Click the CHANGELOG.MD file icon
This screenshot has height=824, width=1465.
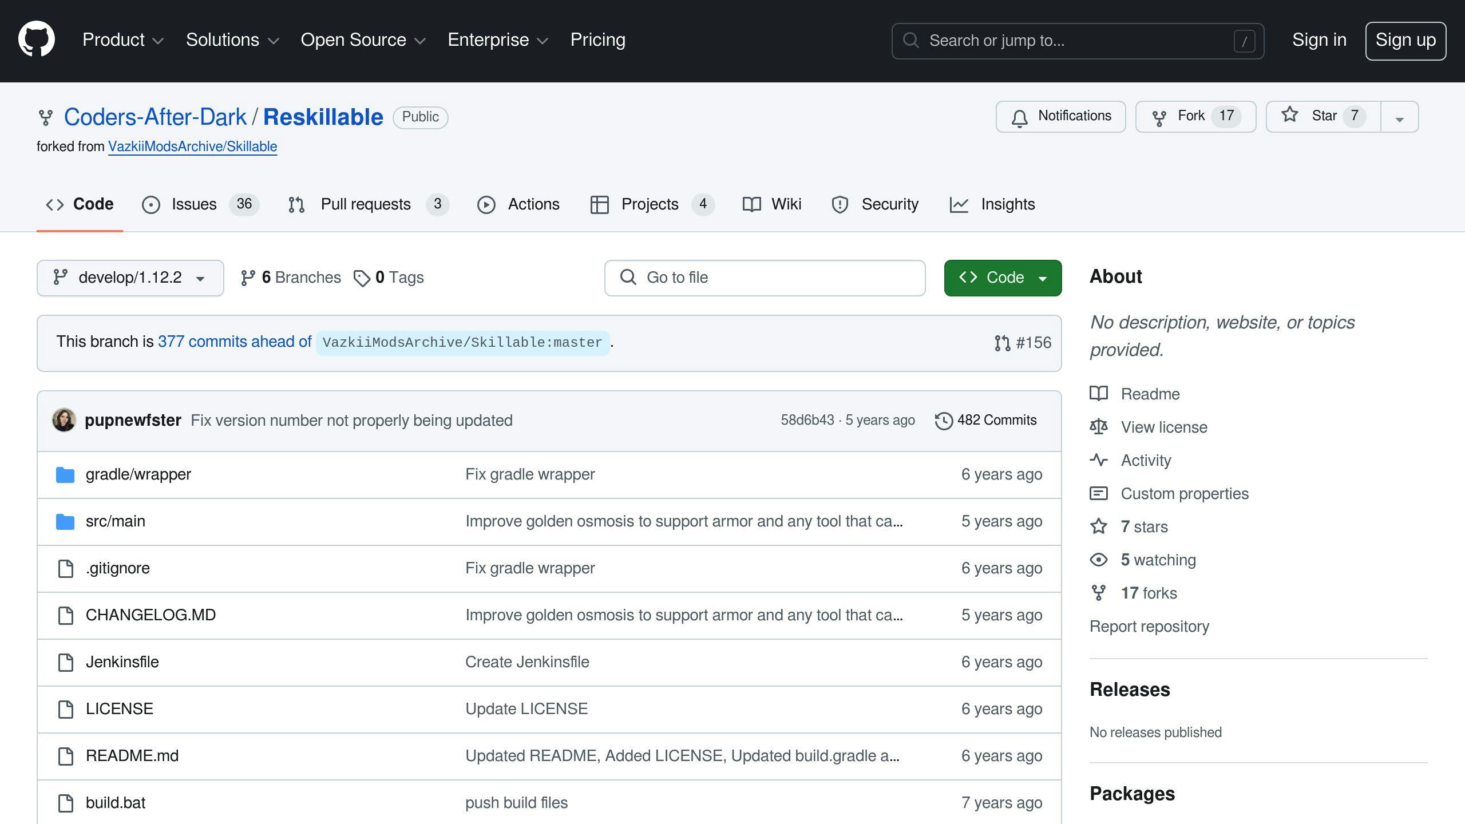click(x=66, y=615)
